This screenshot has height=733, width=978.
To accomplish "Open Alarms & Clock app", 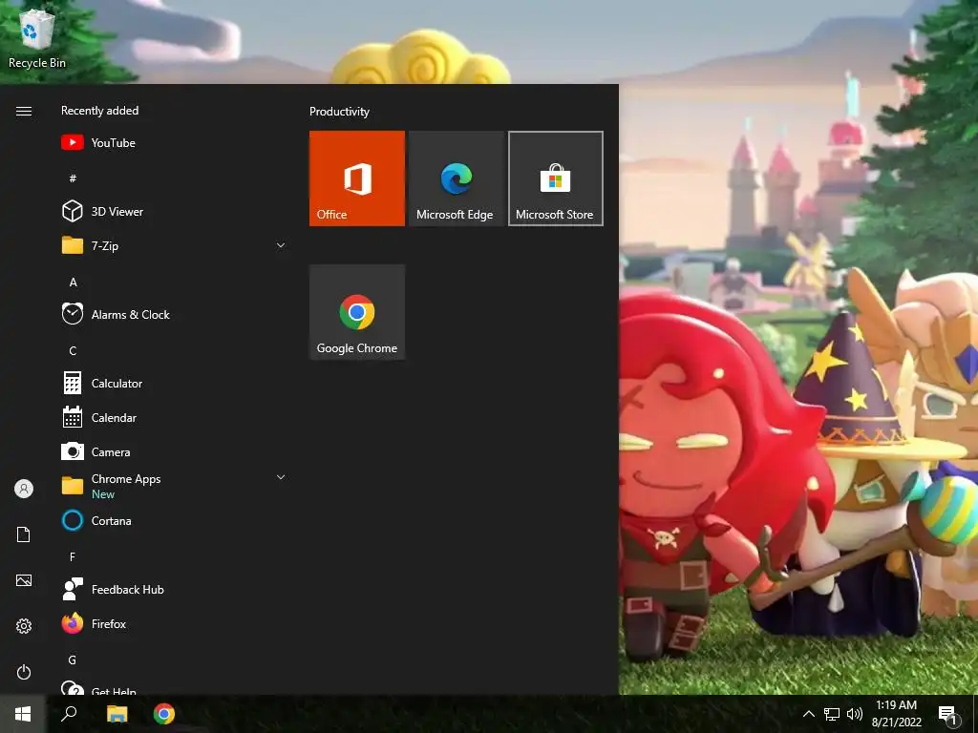I will point(174,315).
